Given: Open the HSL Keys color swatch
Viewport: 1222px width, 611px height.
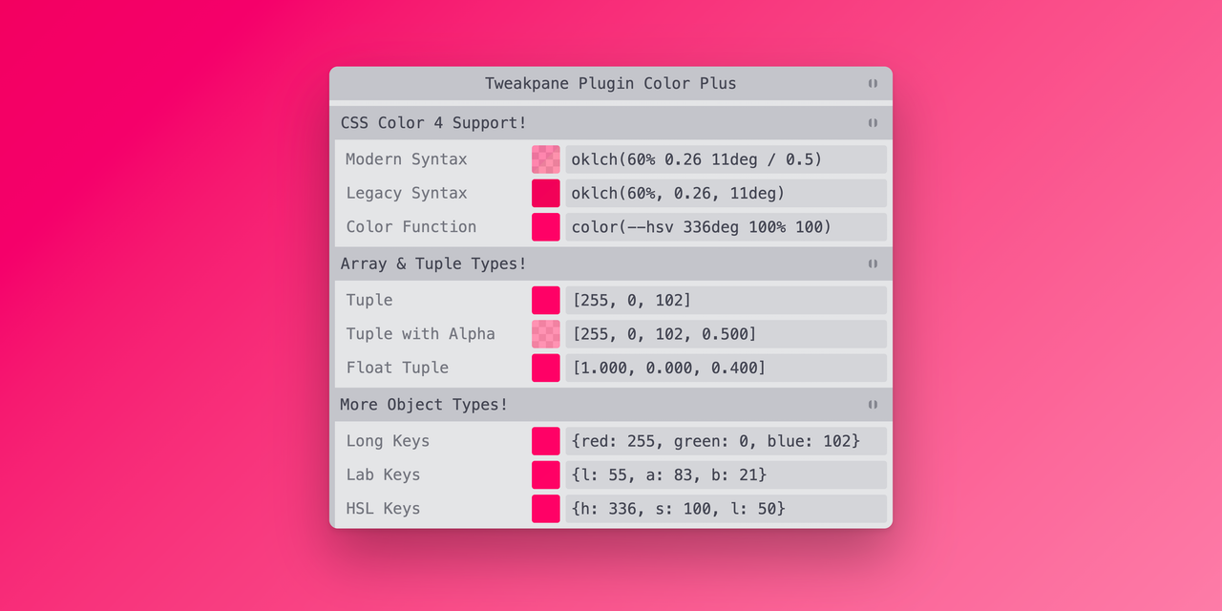Looking at the screenshot, I should (x=545, y=509).
